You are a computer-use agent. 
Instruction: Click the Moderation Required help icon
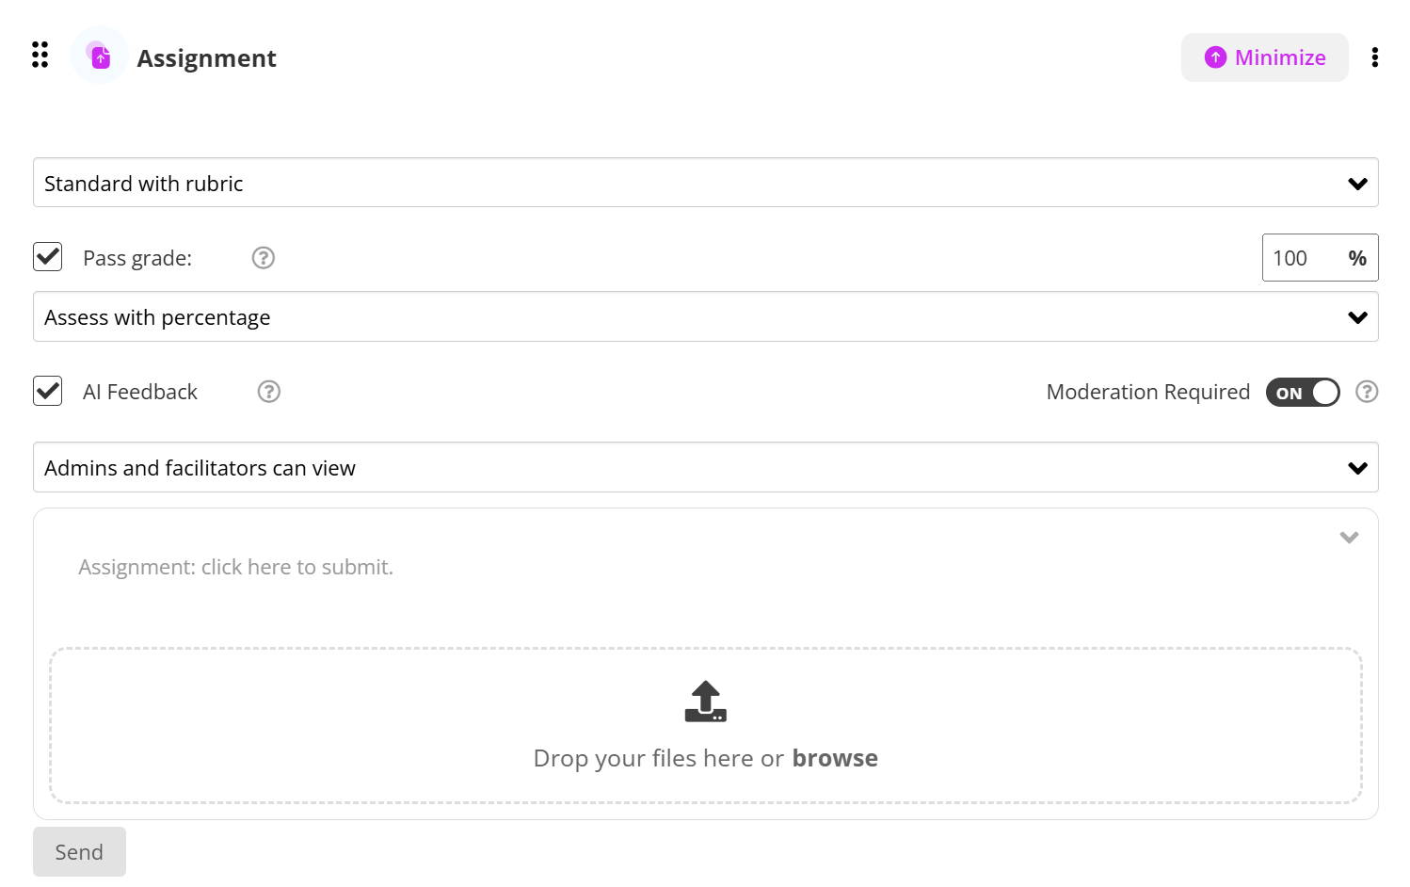[1367, 392]
